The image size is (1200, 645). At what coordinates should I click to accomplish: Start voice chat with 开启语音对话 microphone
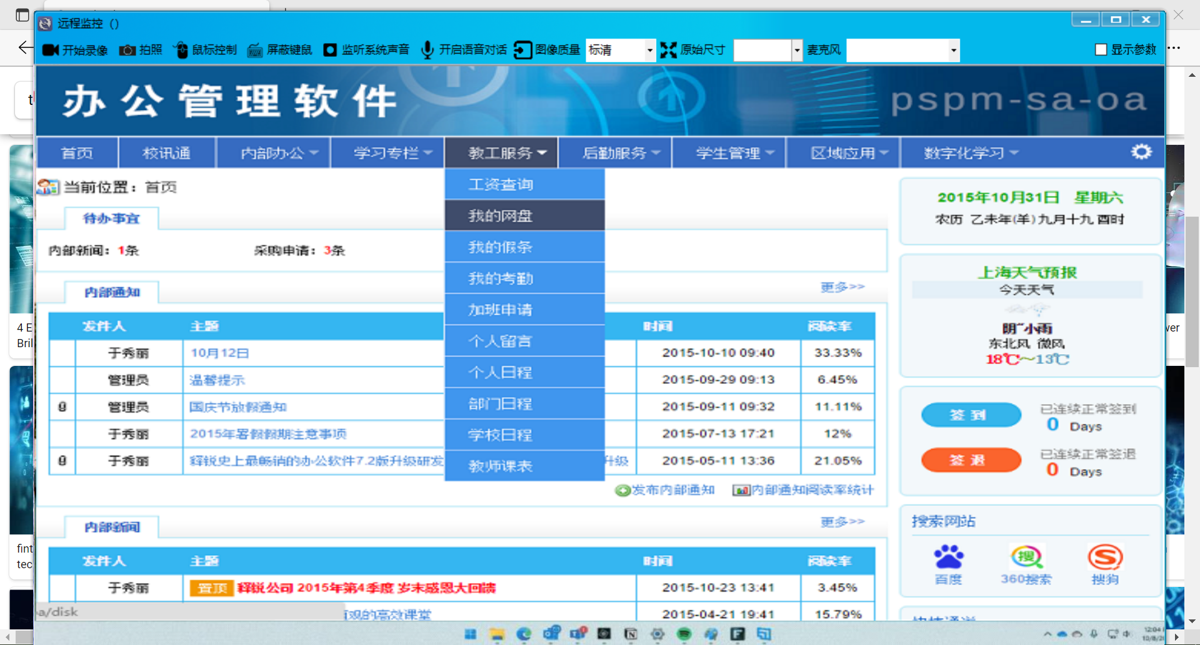click(x=427, y=50)
